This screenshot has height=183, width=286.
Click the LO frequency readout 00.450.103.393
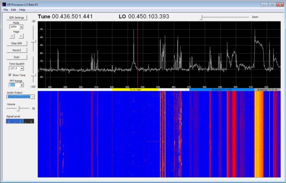149,16
